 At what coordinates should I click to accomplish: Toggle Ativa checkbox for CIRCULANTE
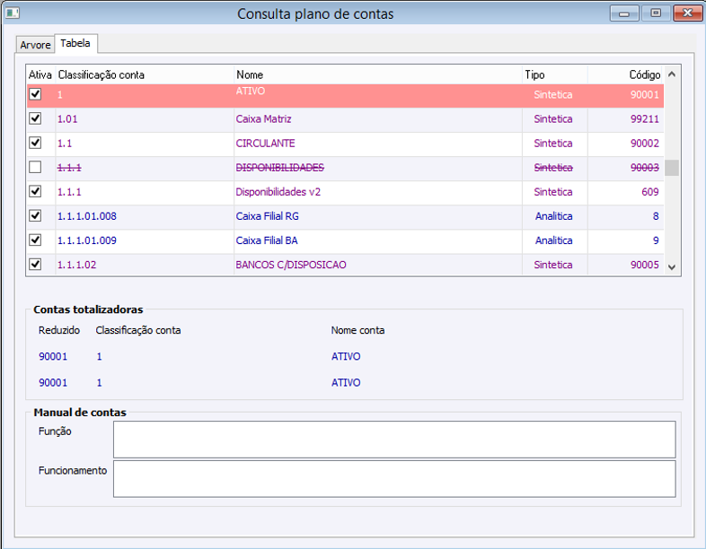point(35,143)
